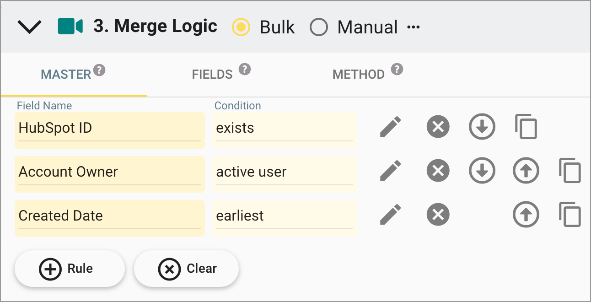Edit the HubSpot ID rule with the pencil icon
Viewport: 591px width, 302px height.
tap(390, 127)
